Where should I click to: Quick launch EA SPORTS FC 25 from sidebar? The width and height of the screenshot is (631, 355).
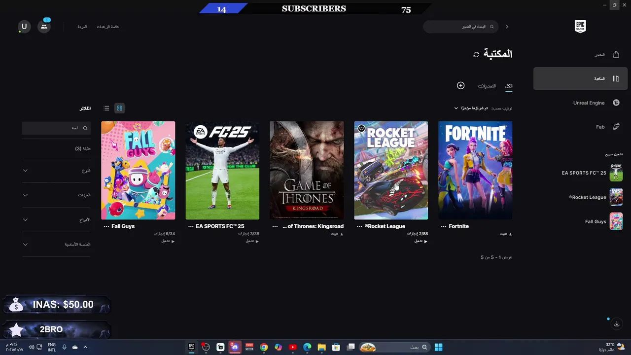tap(592, 173)
